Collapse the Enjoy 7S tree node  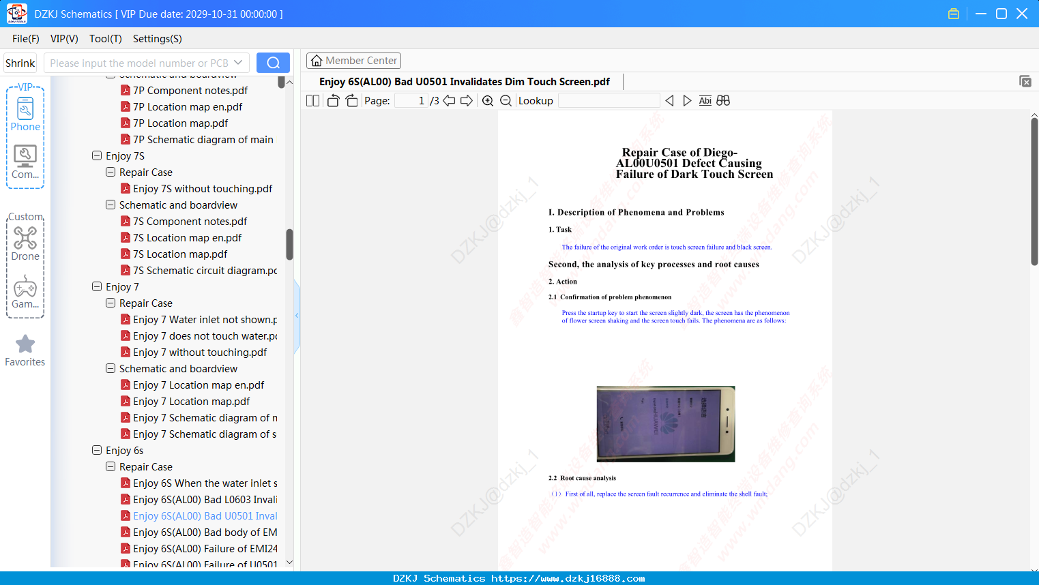tap(97, 155)
